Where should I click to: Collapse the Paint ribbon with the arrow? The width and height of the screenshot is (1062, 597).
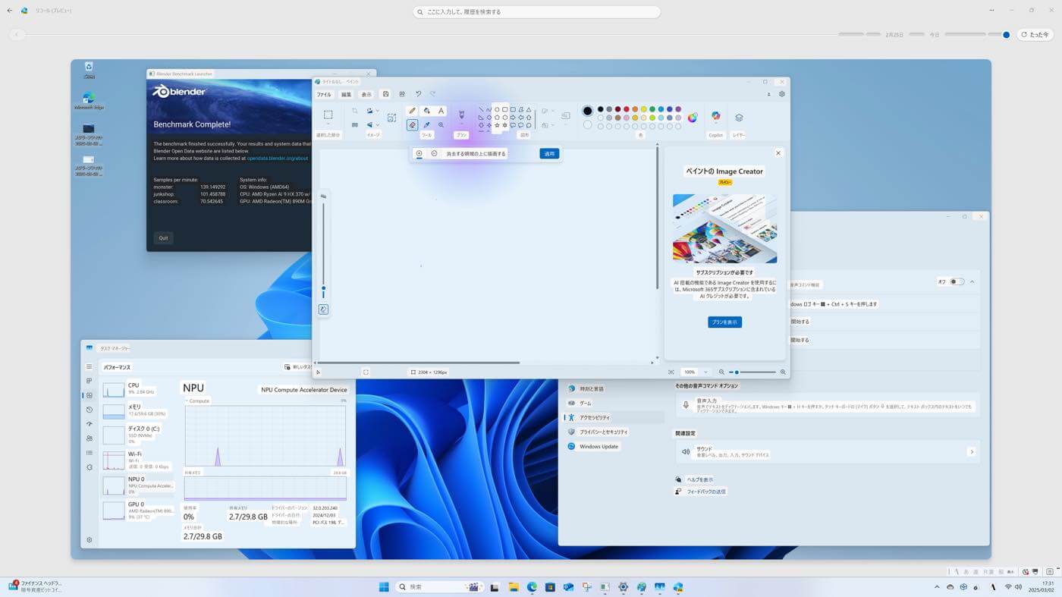[768, 94]
